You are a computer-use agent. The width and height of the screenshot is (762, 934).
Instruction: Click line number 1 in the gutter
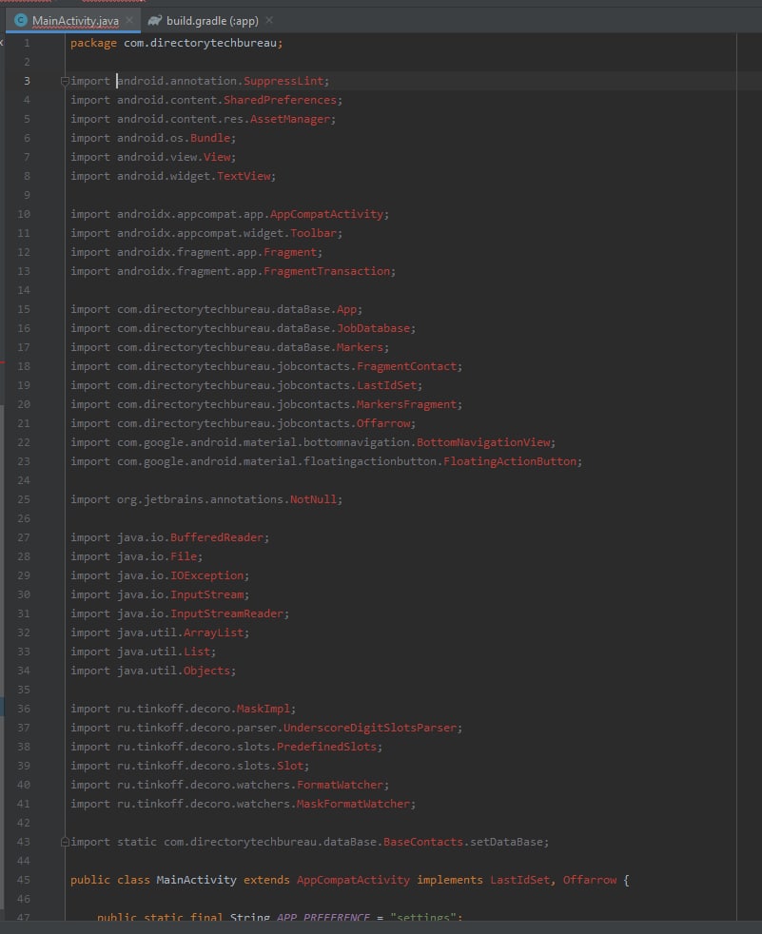pyautogui.click(x=27, y=43)
